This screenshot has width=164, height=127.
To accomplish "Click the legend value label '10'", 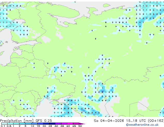I will click(x=32, y=126).
